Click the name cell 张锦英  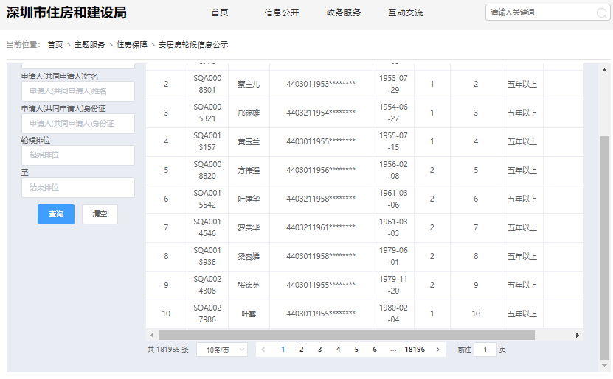point(249,285)
